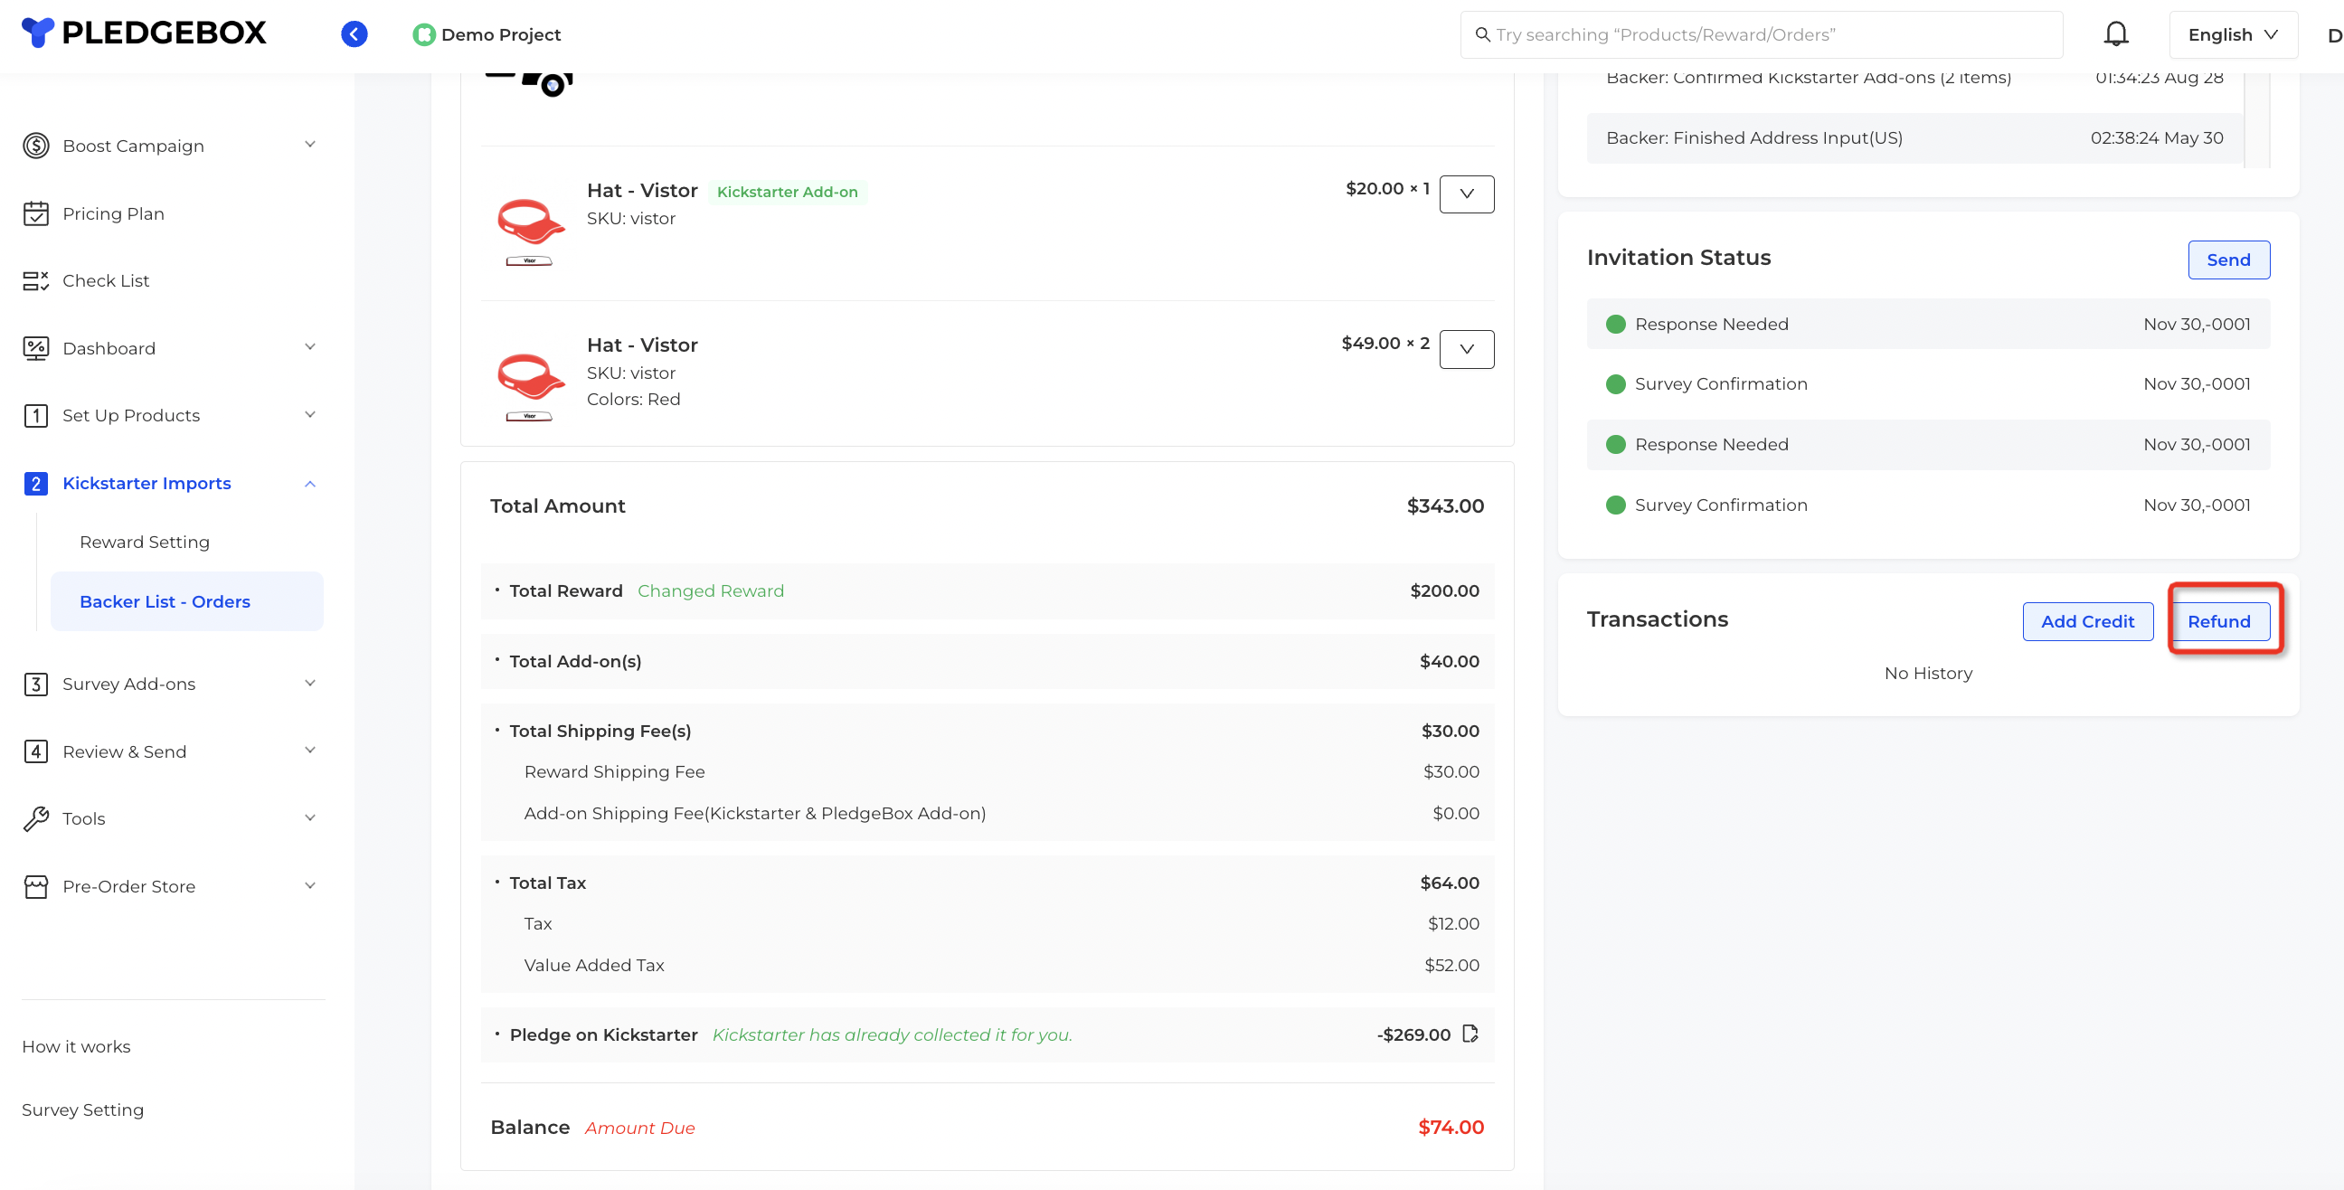Viewport: 2344px width, 1190px height.
Task: Click the green Demo Project icon
Action: tap(424, 34)
